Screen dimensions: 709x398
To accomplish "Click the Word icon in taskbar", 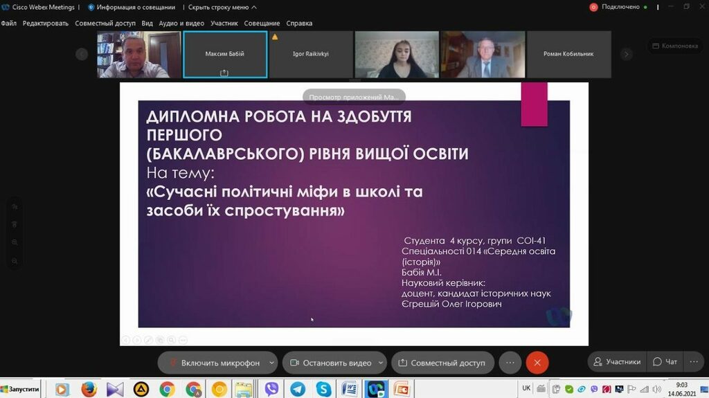I will click(350, 389).
